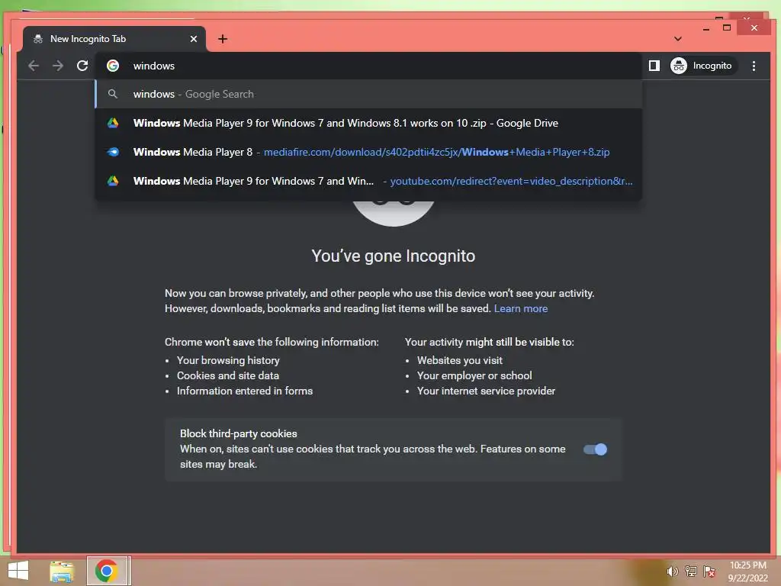
Task: Open Chrome's three-dot menu
Action: (x=754, y=66)
